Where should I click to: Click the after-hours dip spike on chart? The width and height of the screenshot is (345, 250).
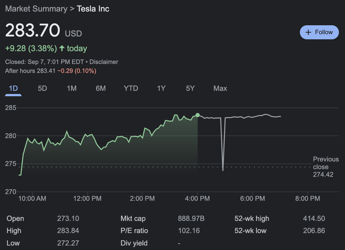click(x=223, y=145)
